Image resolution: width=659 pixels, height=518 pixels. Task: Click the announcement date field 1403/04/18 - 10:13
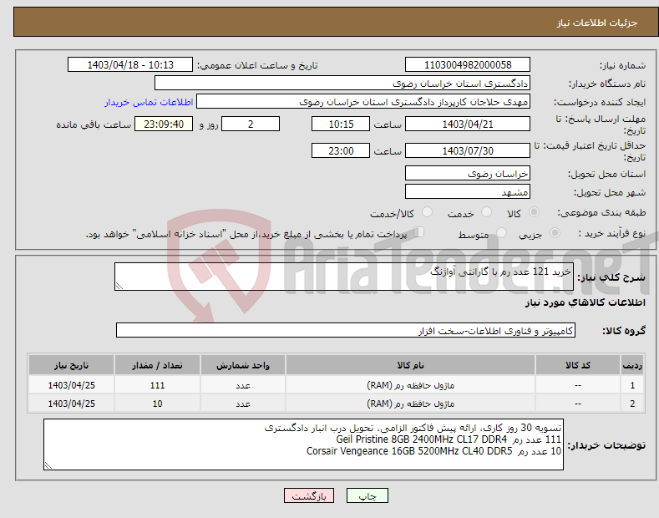click(x=130, y=65)
